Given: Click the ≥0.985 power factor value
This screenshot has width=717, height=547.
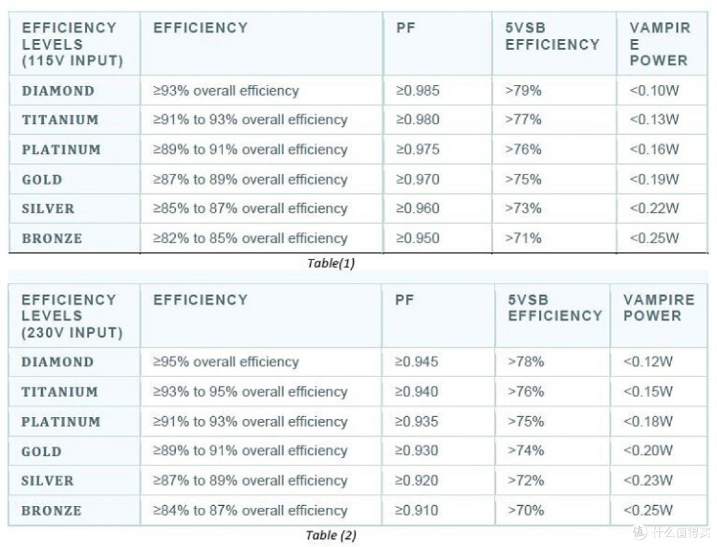Looking at the screenshot, I should tap(418, 91).
